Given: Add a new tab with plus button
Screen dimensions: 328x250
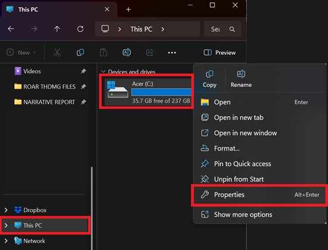Looking at the screenshot, I should pos(128,10).
